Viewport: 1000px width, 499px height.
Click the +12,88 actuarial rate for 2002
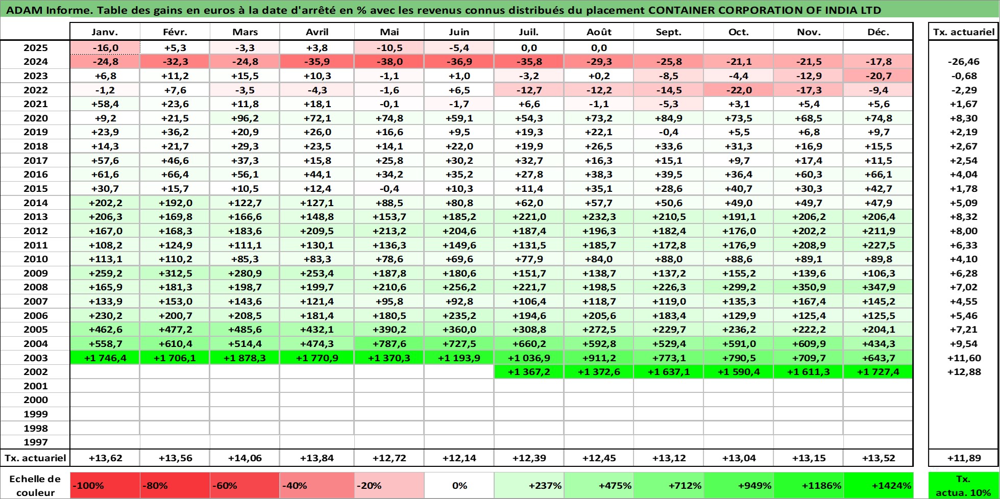point(964,372)
